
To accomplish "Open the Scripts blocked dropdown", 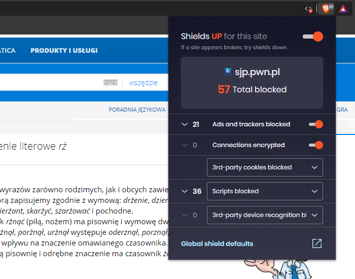I will (x=265, y=191).
